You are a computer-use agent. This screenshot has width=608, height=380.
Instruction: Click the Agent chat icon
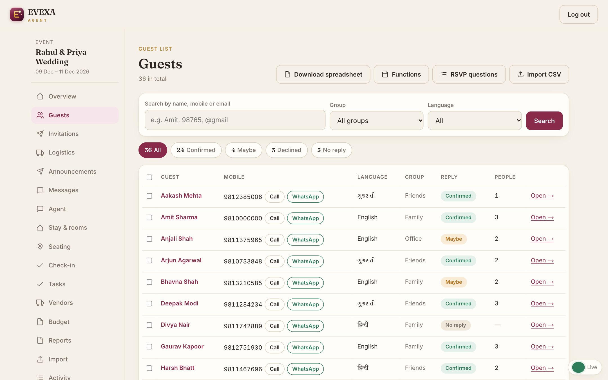(x=40, y=209)
